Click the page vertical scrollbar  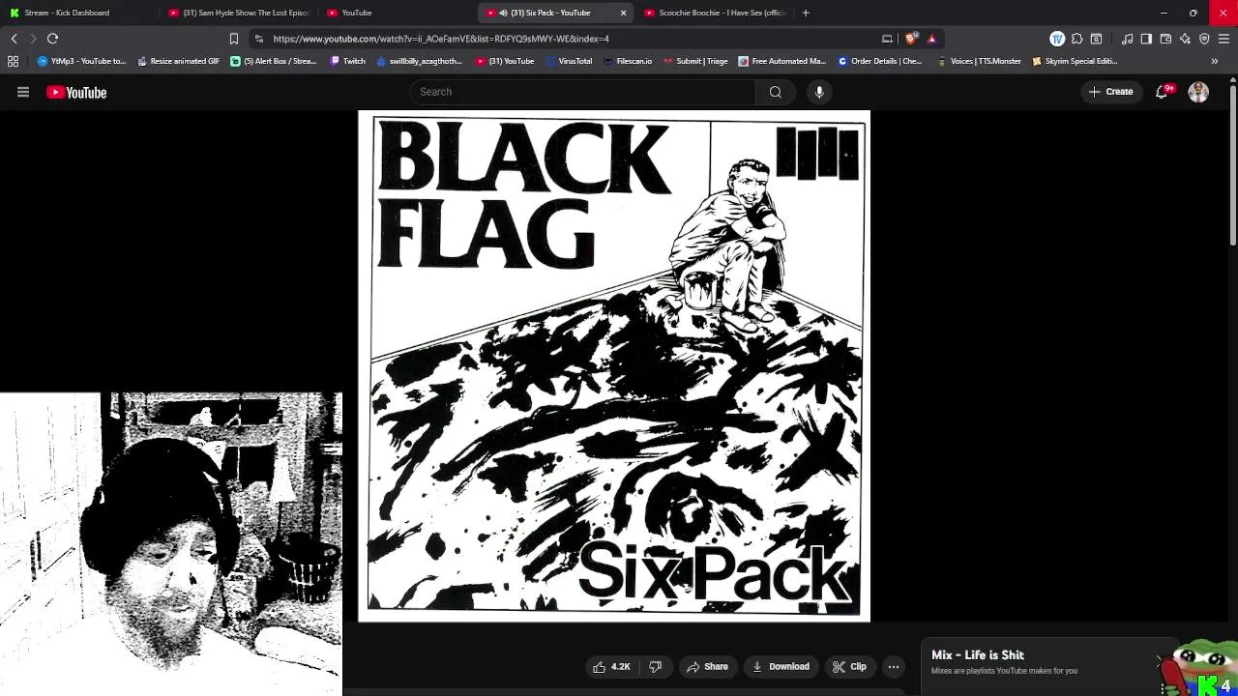[x=1233, y=164]
